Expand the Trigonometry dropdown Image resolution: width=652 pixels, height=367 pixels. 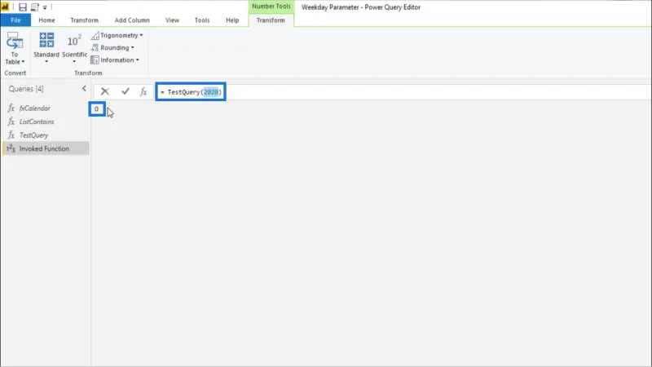(x=117, y=35)
